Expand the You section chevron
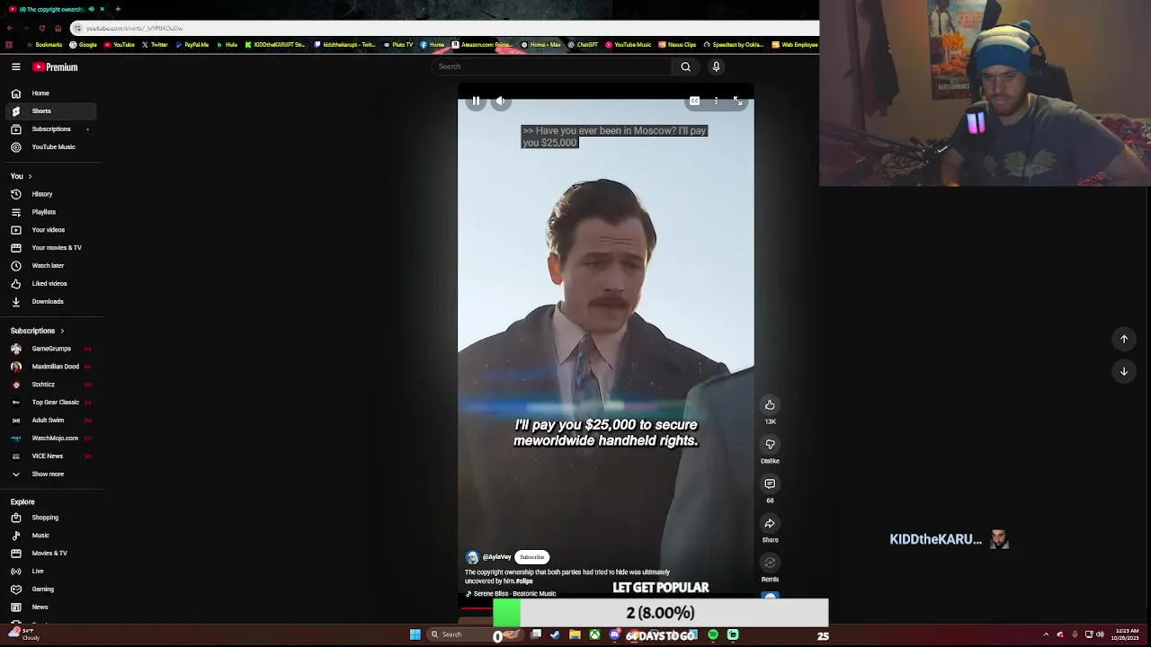 [x=30, y=176]
